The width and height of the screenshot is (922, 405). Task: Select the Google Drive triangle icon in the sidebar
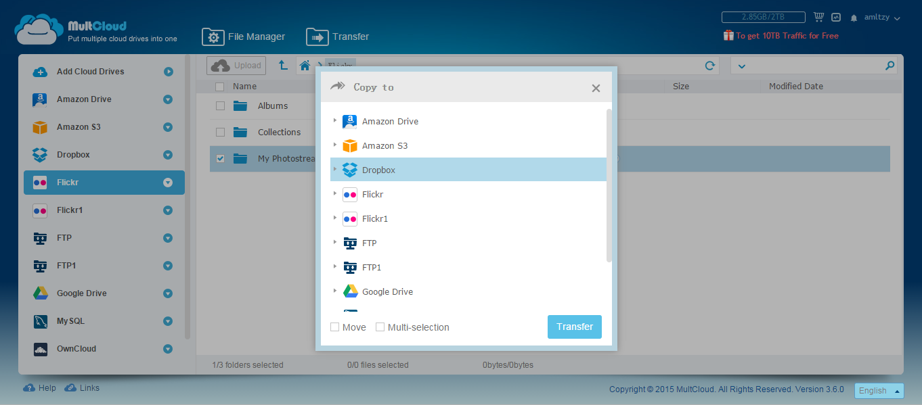click(x=40, y=293)
